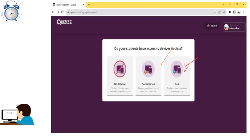
Task: Minimize the browser window
Action: [x=230, y=4]
